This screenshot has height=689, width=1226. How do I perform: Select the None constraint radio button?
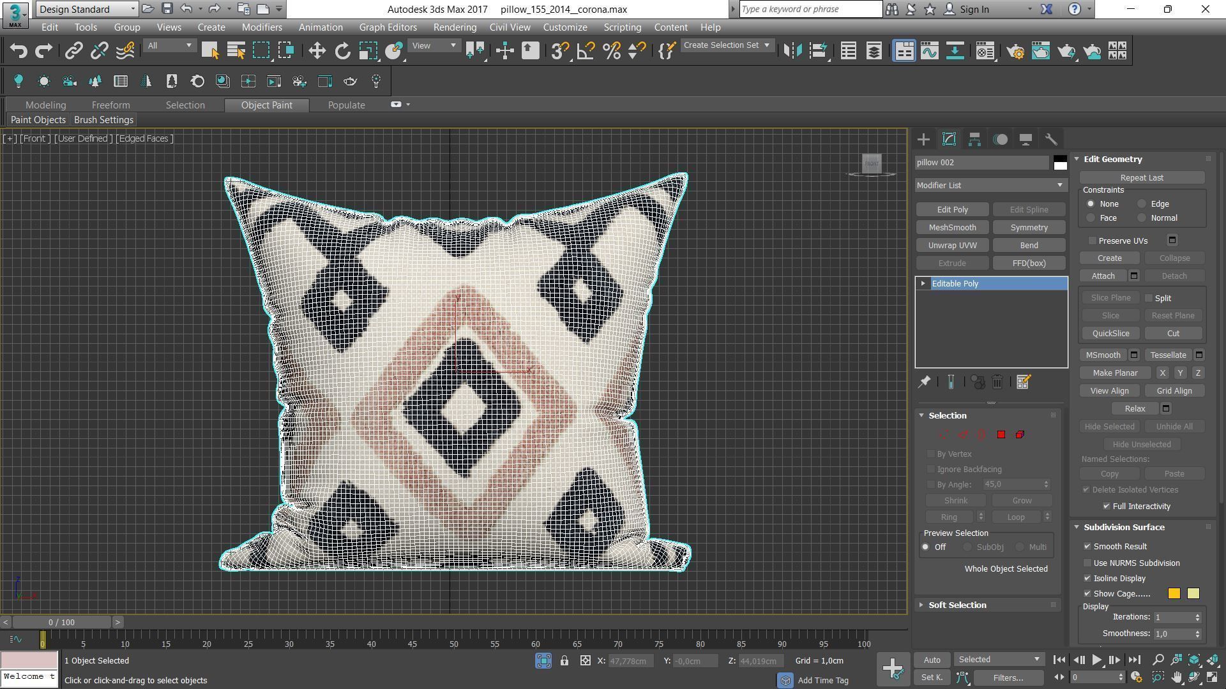[1091, 204]
